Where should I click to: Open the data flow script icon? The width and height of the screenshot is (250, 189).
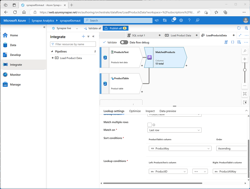pos(226,42)
